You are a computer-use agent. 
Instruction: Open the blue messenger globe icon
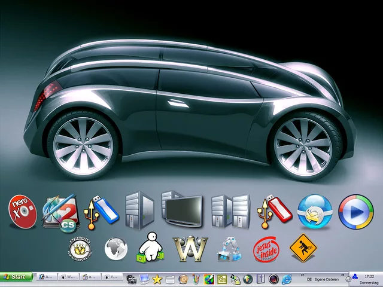(315, 212)
